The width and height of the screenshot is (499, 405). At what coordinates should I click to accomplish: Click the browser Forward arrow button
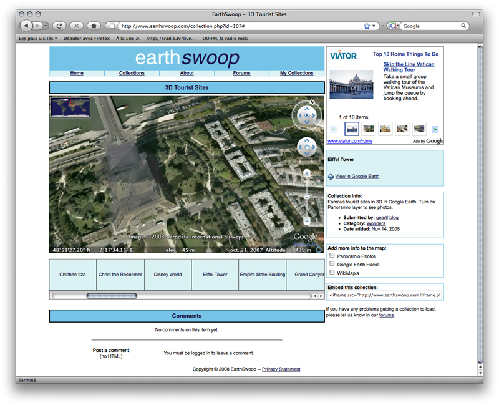click(38, 26)
